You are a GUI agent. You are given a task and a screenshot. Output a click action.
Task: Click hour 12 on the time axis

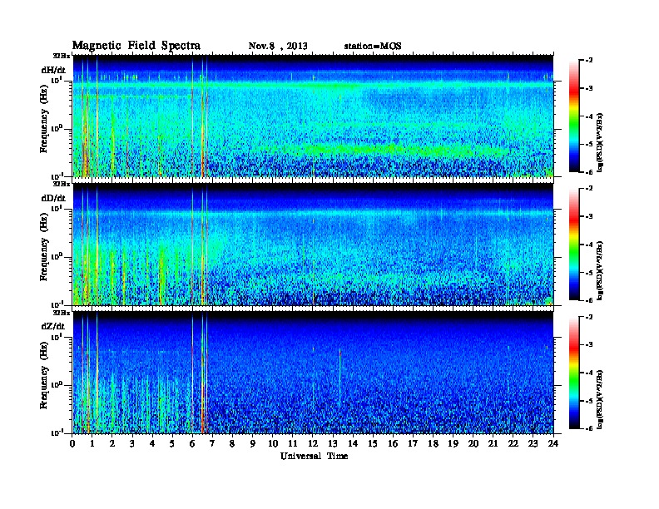(313, 443)
